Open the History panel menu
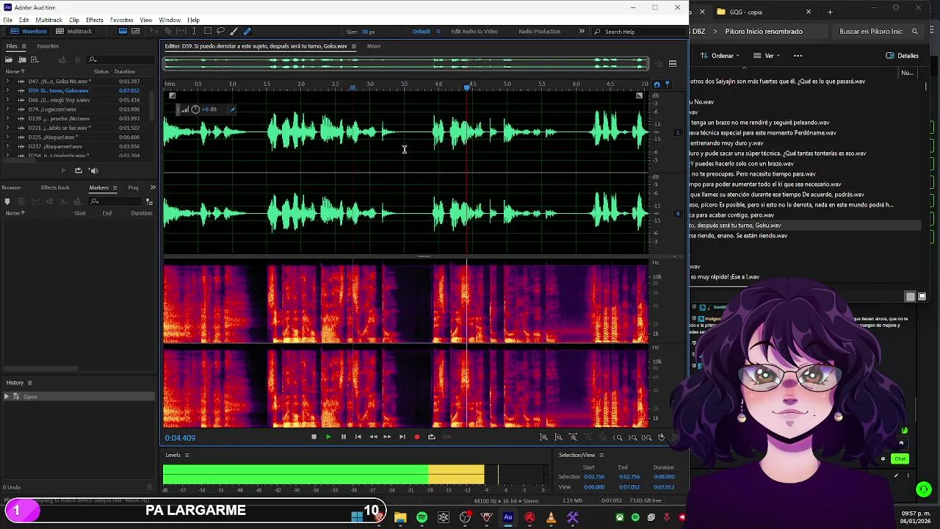 pyautogui.click(x=30, y=383)
